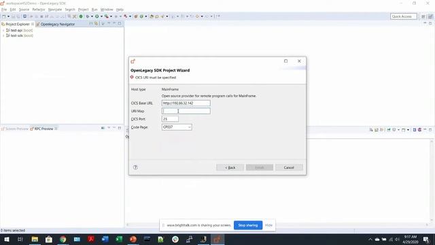Open the Refactor menu
435x245 pixels.
tap(39, 10)
